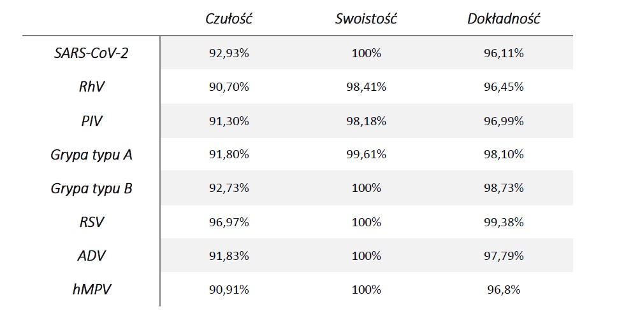626x321 pixels.
Task: Select the Dokładność column header
Action: [504, 18]
